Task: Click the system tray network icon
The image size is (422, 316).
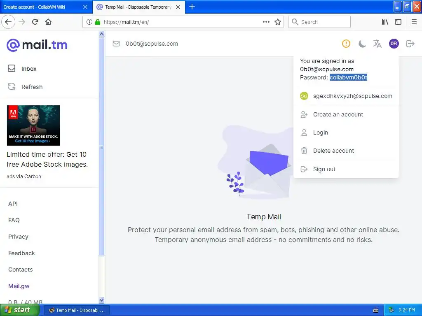Action: point(392,310)
